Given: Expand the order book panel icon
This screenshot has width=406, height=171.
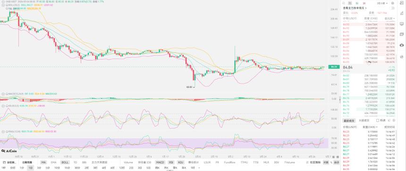Looking at the screenshot, I should pos(344,3).
